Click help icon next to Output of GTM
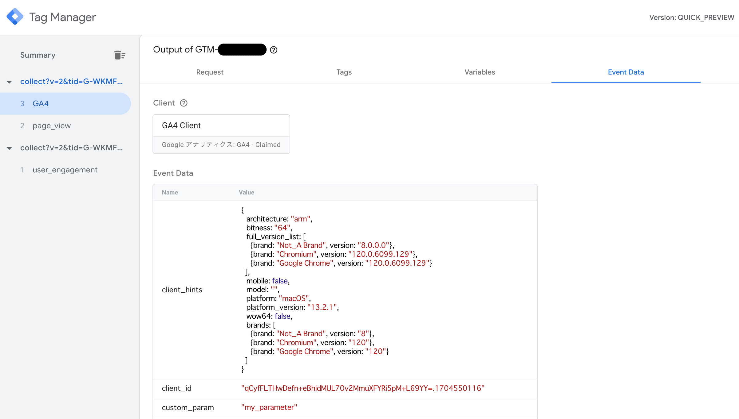Screen dimensions: 739x419 click(273, 50)
